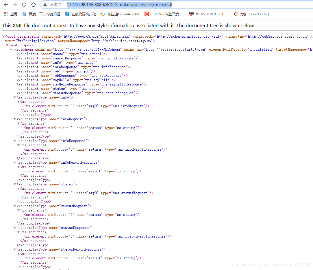Click the element with type tns:statusResultResponse

click(98, 236)
